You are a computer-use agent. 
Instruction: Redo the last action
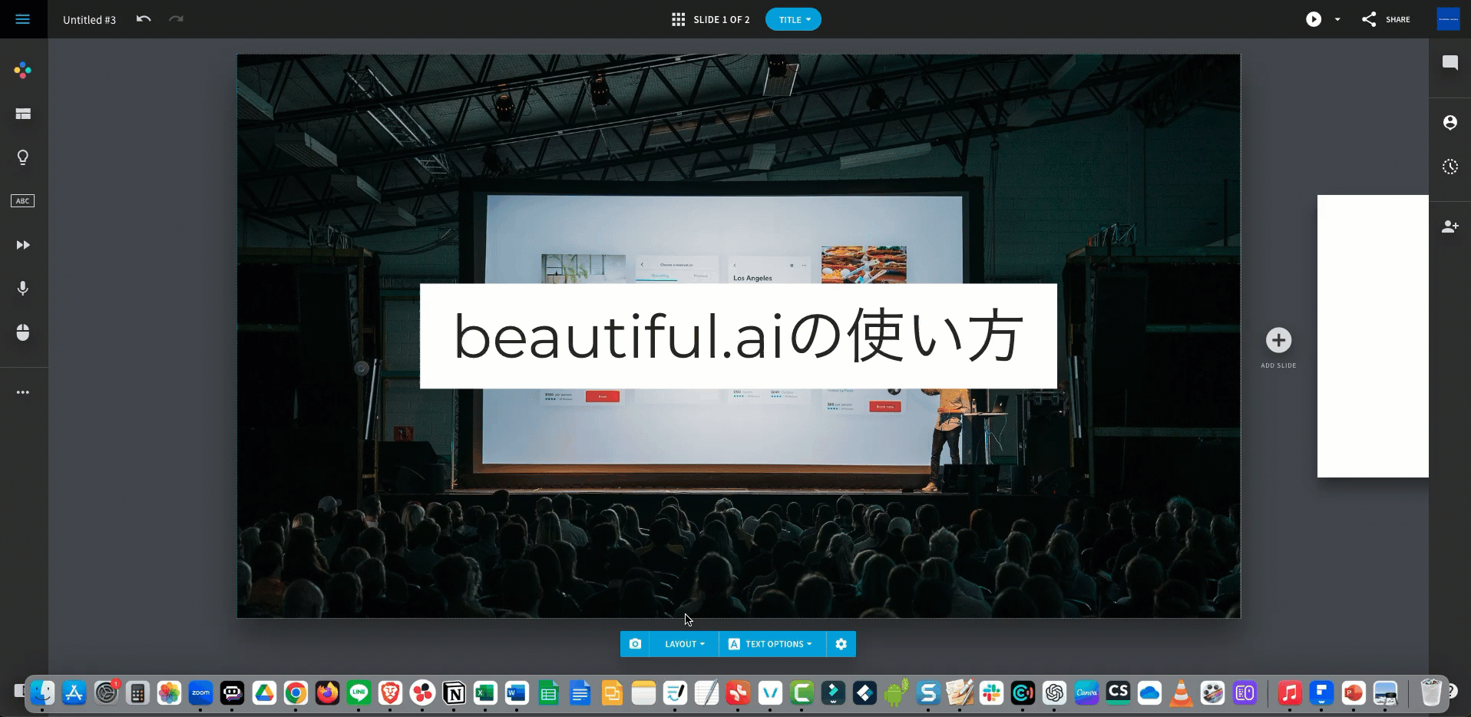click(177, 19)
